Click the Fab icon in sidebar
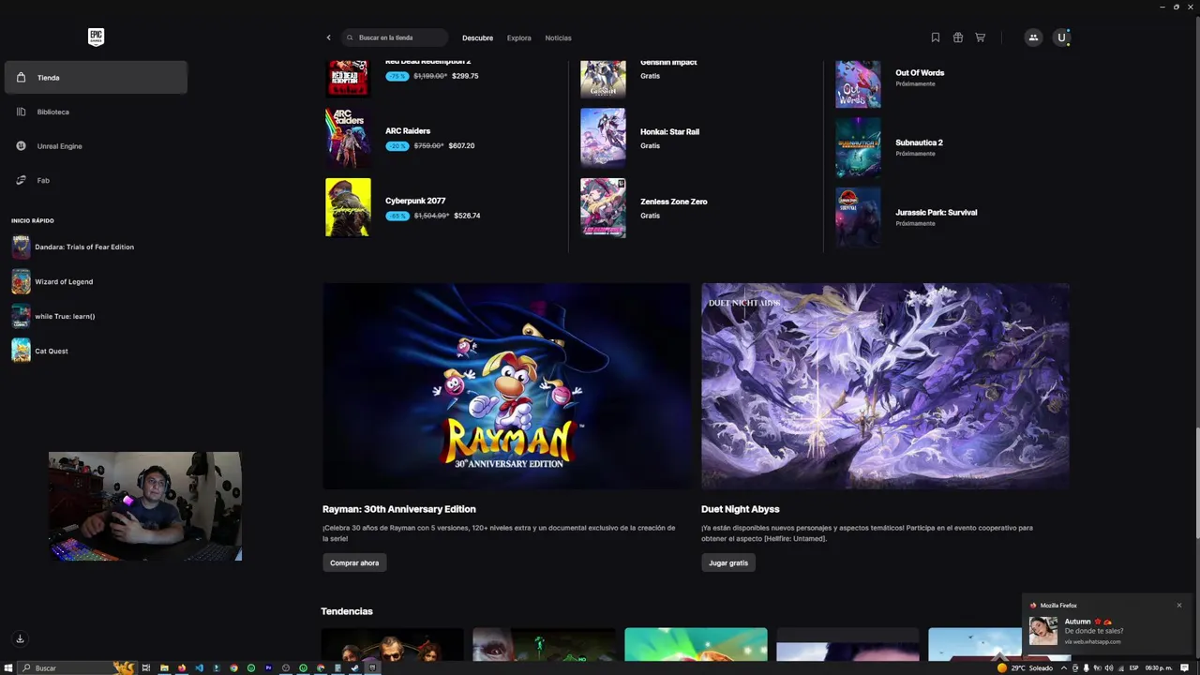The width and height of the screenshot is (1200, 675). (x=21, y=180)
